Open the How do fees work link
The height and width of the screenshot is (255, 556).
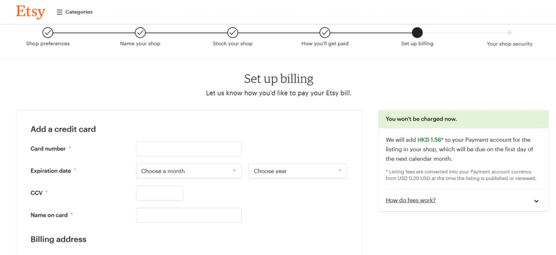click(x=410, y=201)
